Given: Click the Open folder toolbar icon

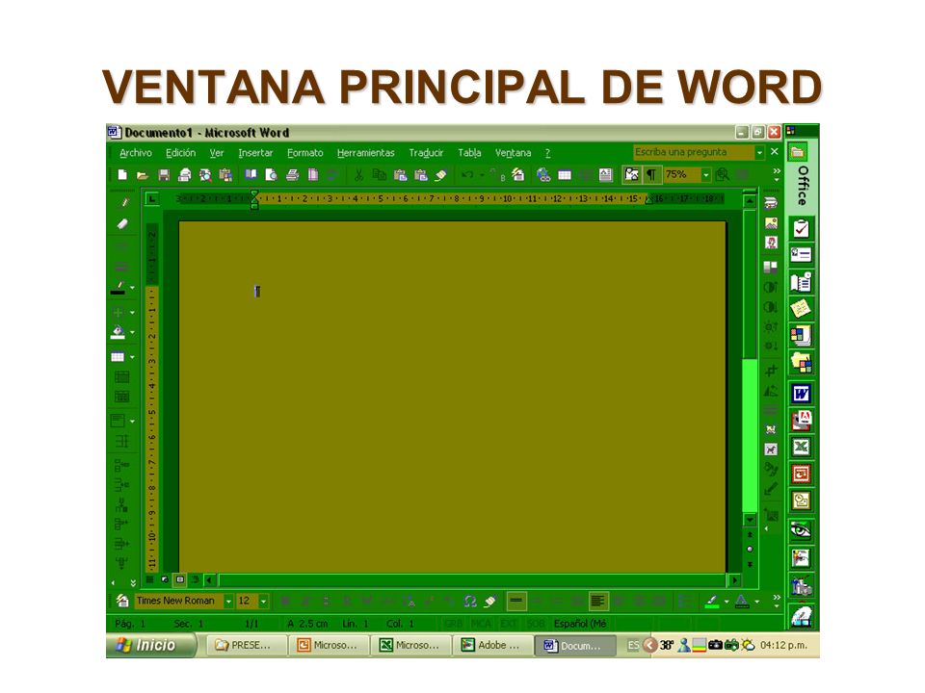Looking at the screenshot, I should [143, 174].
